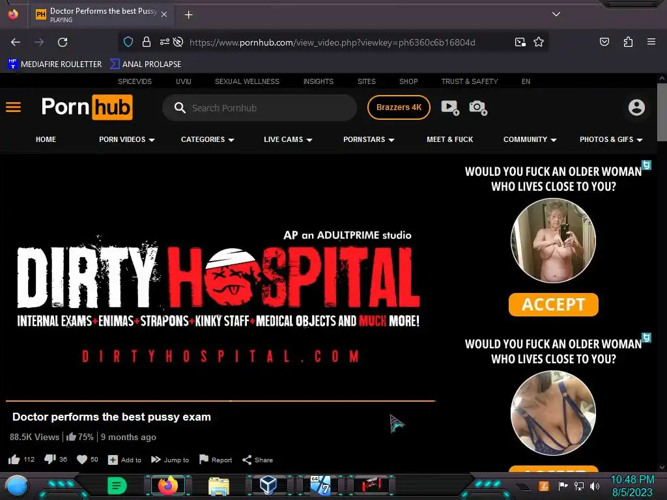Open the green taskbar app icon
This screenshot has width=667, height=500.
tap(117, 486)
